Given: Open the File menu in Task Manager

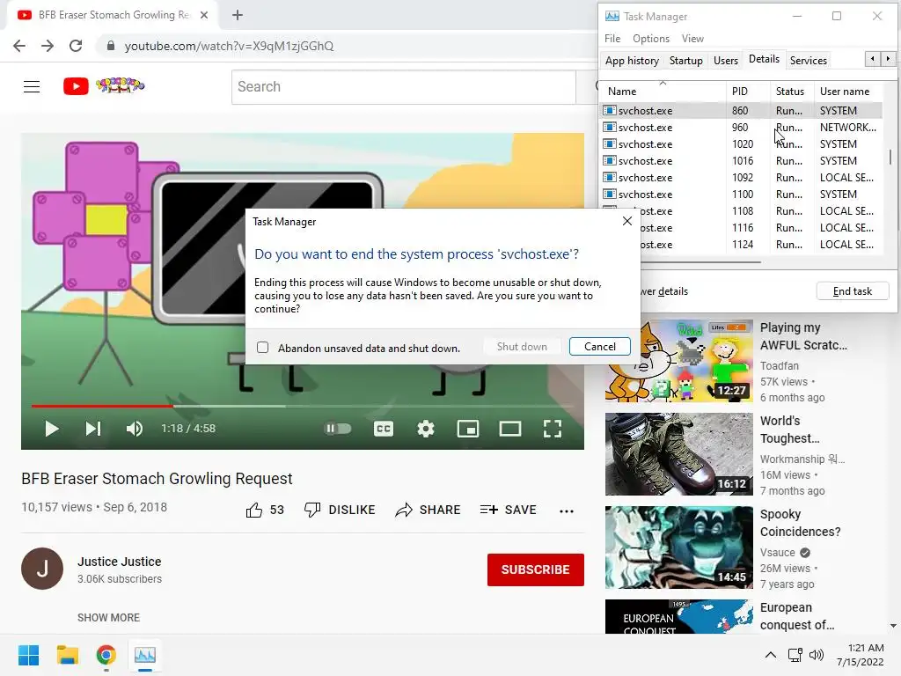Looking at the screenshot, I should [612, 39].
